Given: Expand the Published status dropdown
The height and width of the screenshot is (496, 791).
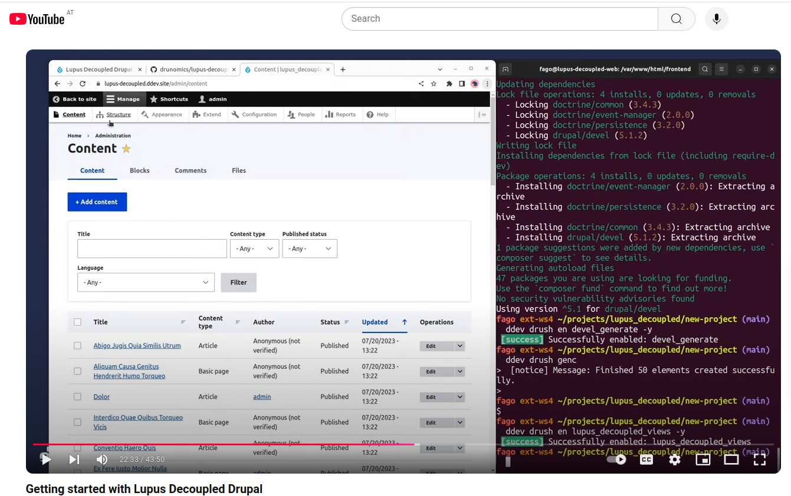Looking at the screenshot, I should pyautogui.click(x=310, y=249).
